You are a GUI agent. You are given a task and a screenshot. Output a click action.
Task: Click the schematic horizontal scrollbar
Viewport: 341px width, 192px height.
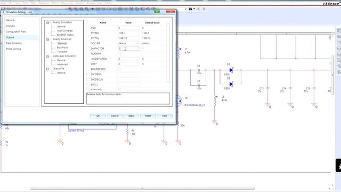point(142,188)
